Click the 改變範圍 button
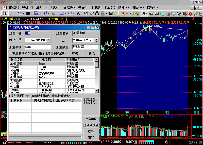 91,119
